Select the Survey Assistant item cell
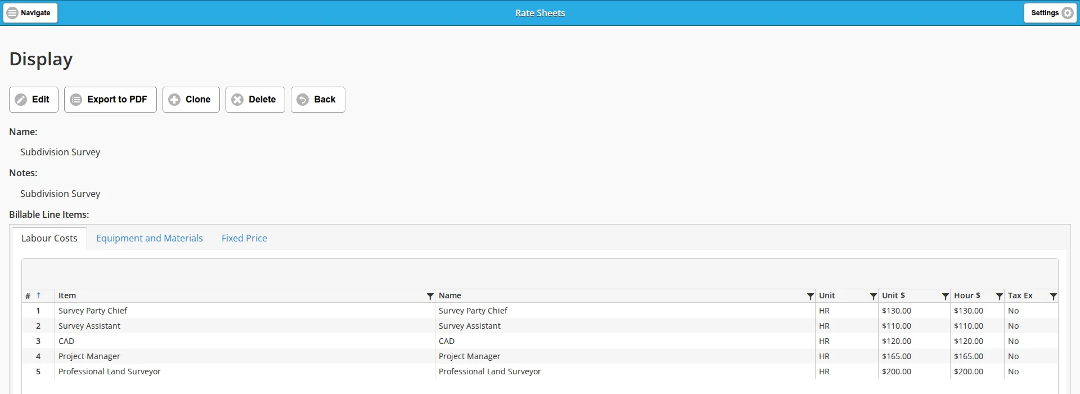Viewport: 1080px width, 394px height. click(245, 326)
